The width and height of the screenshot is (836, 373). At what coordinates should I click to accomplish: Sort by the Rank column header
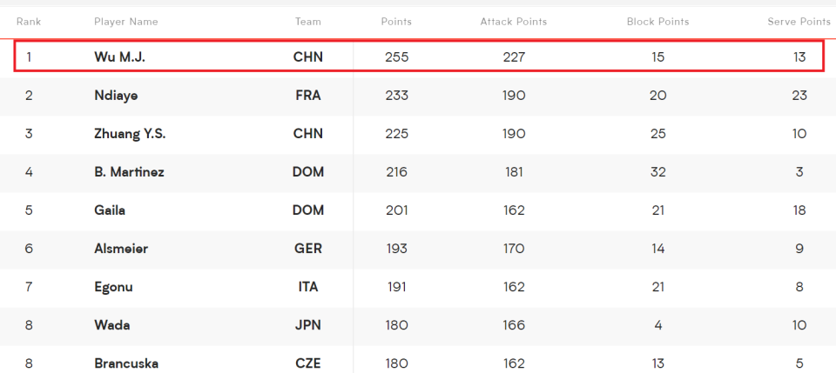pyautogui.click(x=29, y=22)
